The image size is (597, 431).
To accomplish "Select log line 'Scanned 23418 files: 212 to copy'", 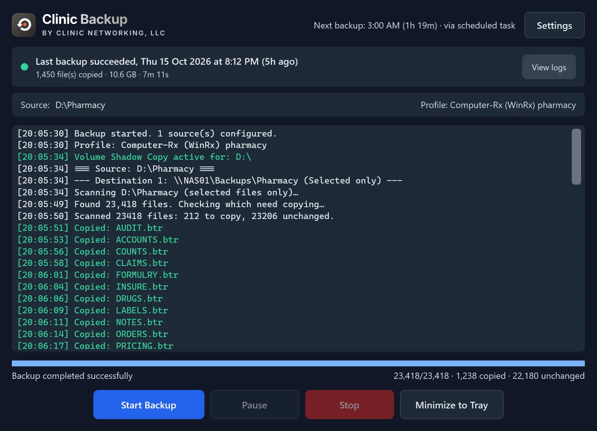I will click(176, 216).
